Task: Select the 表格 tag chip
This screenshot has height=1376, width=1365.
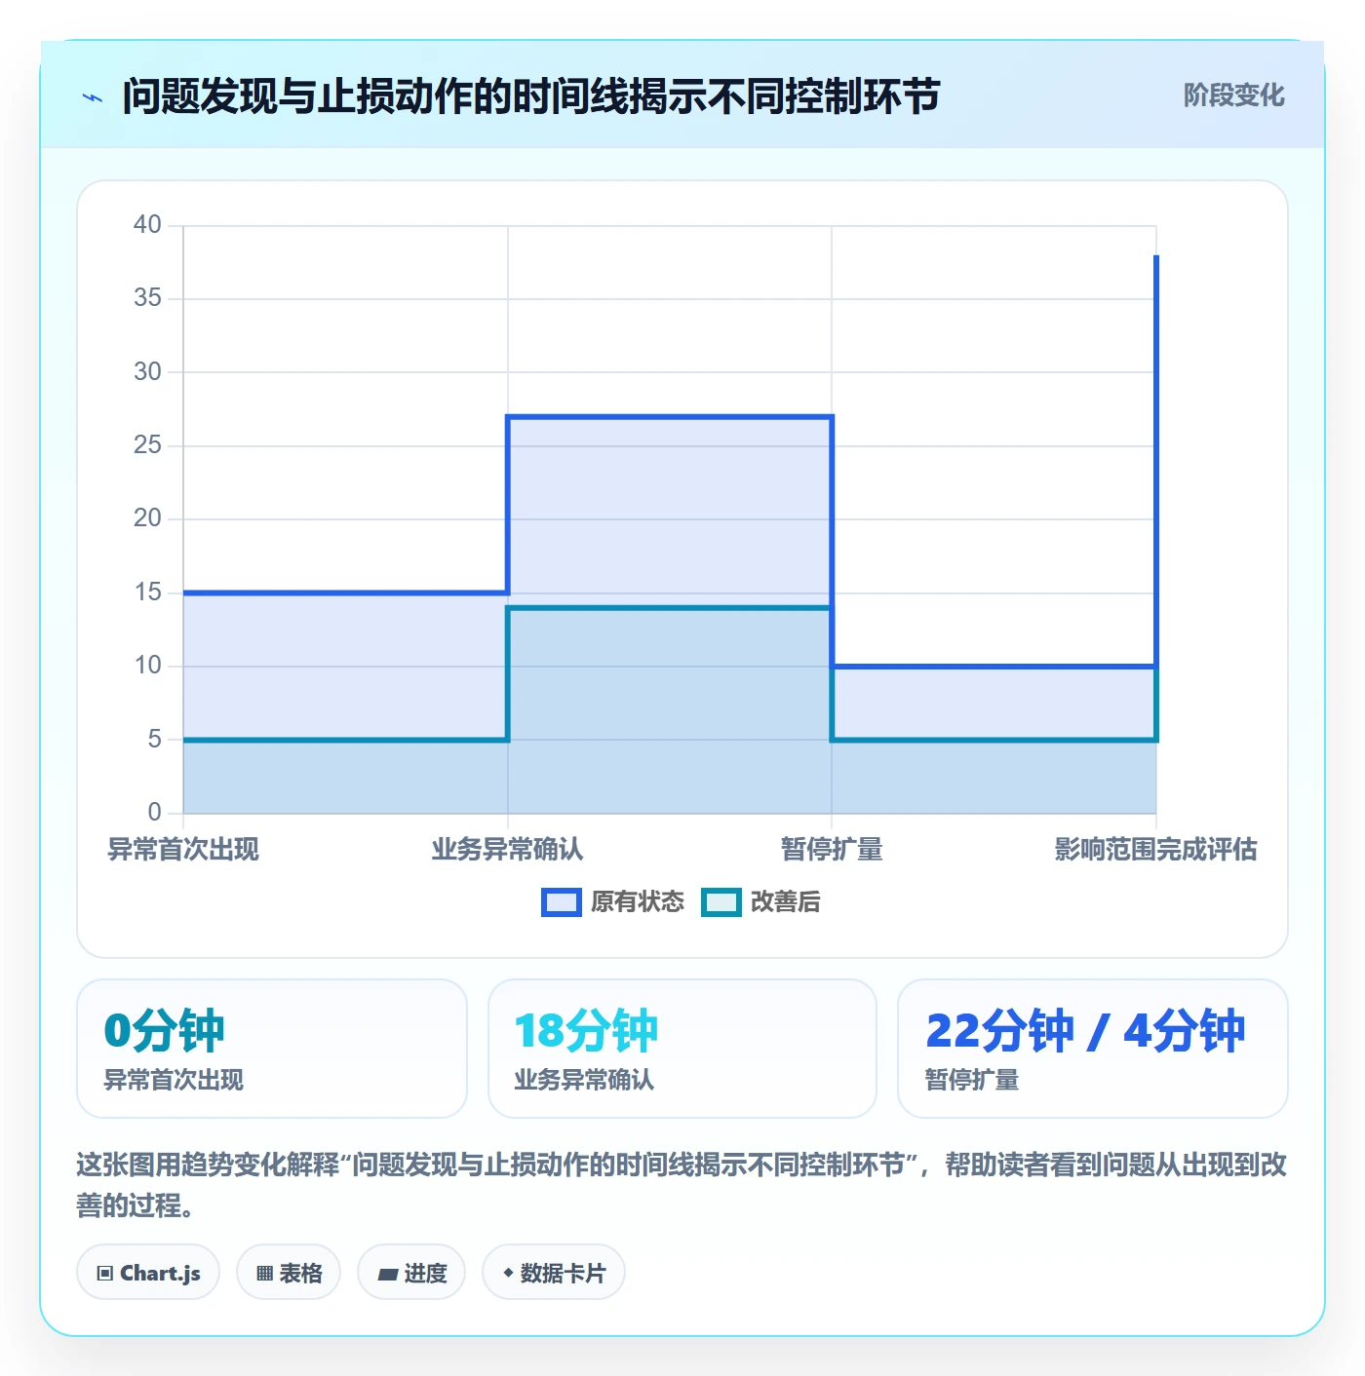Action: point(289,1273)
